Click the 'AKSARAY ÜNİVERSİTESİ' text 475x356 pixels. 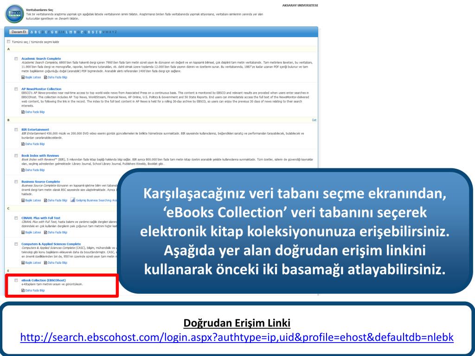pos(300,5)
